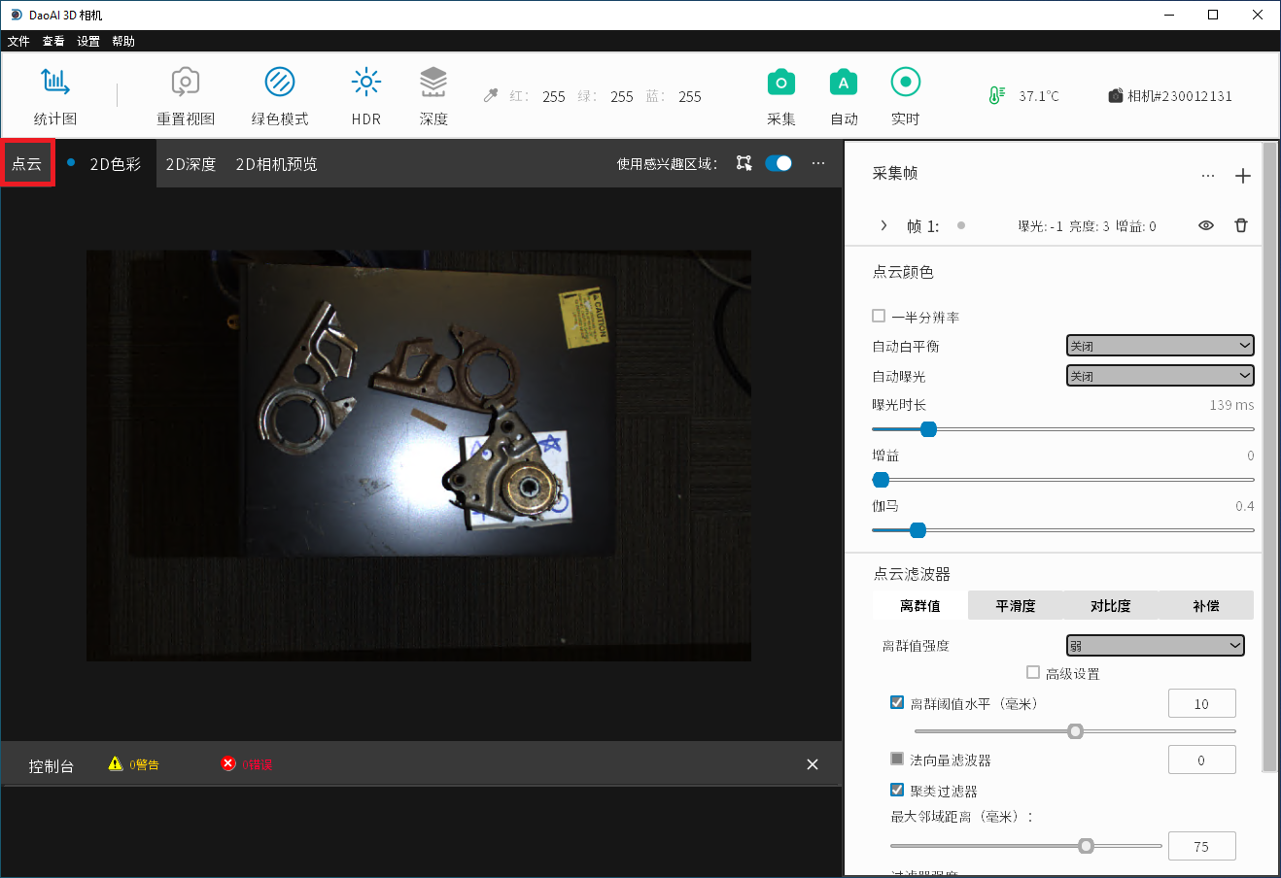Viewport: 1281px width, 878px height.
Task: Expand the 帧 1 row chevron
Action: [x=883, y=225]
